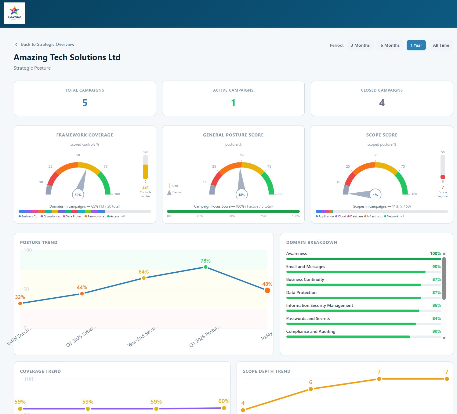
Task: Open the Total Campaigns card
Action: tap(85, 98)
